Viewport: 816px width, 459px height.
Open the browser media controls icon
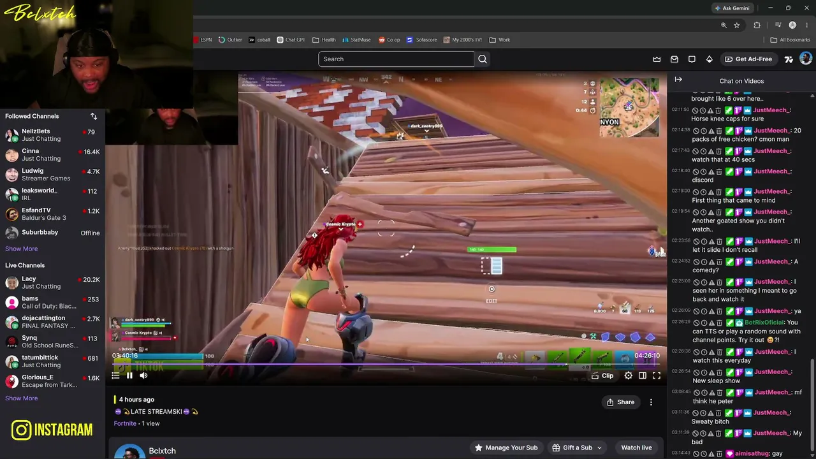pyautogui.click(x=778, y=25)
